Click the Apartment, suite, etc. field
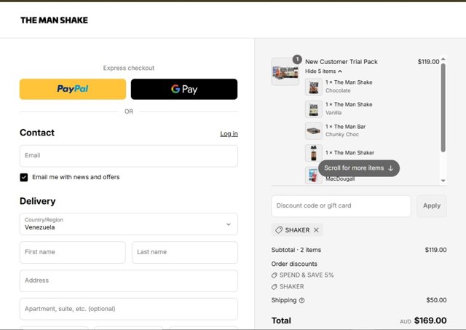This screenshot has height=330, width=466. 129,309
